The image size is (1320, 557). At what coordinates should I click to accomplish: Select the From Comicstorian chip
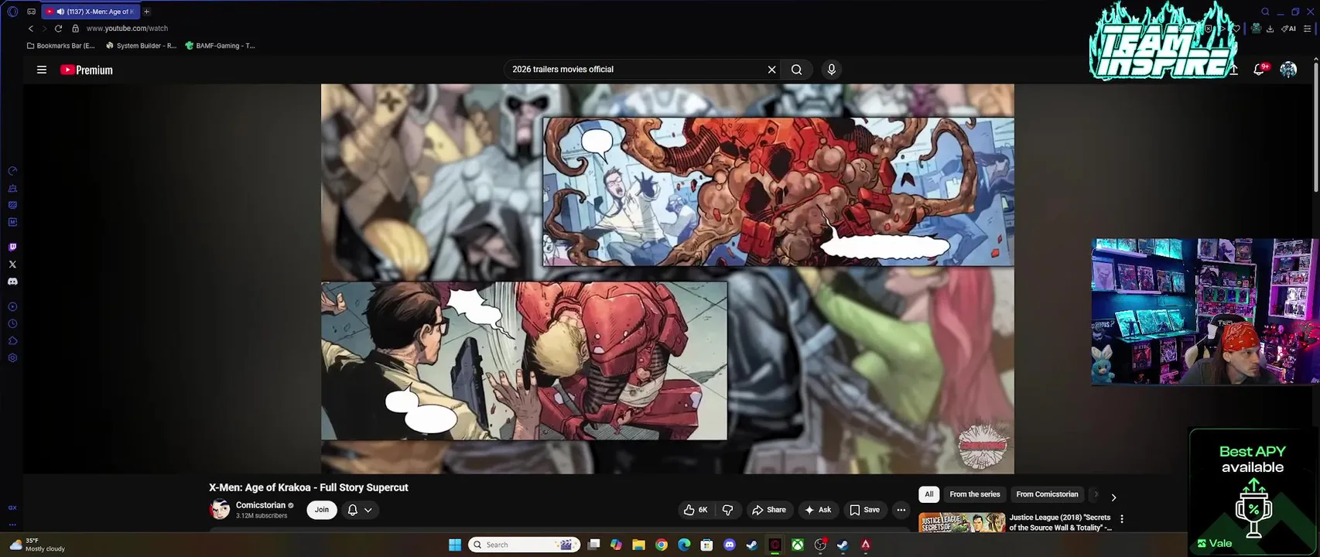(x=1047, y=494)
